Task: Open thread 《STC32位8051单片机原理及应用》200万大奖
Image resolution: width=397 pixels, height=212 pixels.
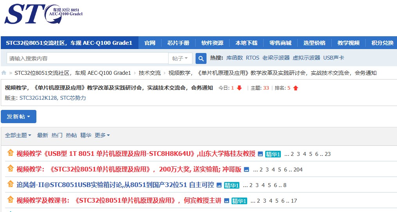Action: [x=129, y=169]
